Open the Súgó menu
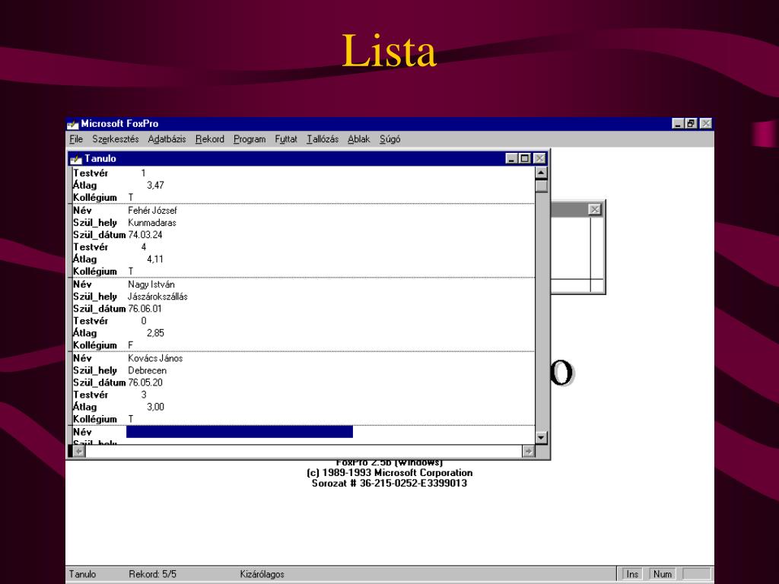This screenshot has width=779, height=584. pyautogui.click(x=390, y=140)
